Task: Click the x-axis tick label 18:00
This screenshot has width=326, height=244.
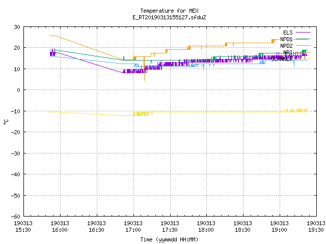Action: pyautogui.click(x=206, y=230)
